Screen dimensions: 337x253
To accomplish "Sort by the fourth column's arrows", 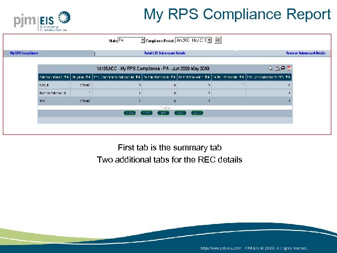I will click(x=173, y=77).
